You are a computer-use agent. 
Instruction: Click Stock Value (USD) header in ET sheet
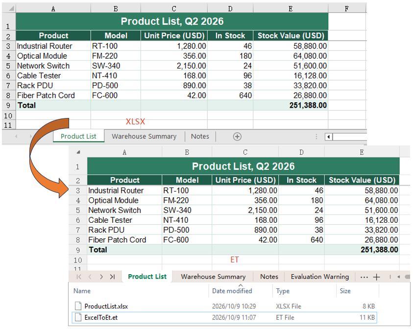pos(362,180)
